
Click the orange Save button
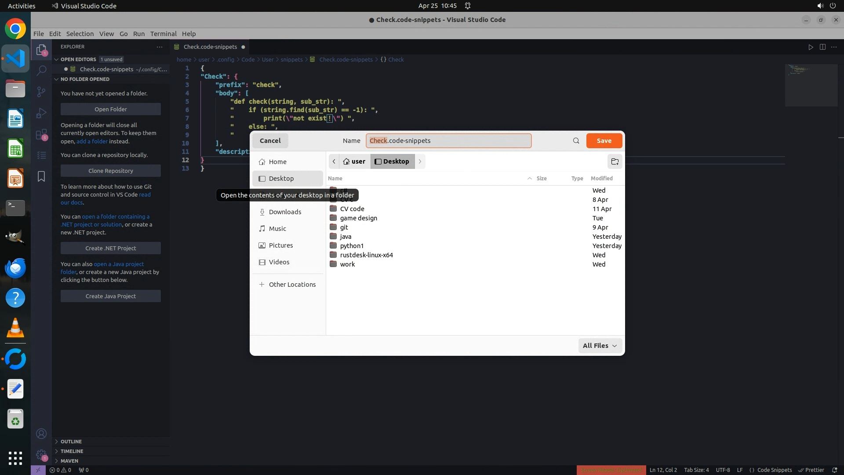(604, 141)
